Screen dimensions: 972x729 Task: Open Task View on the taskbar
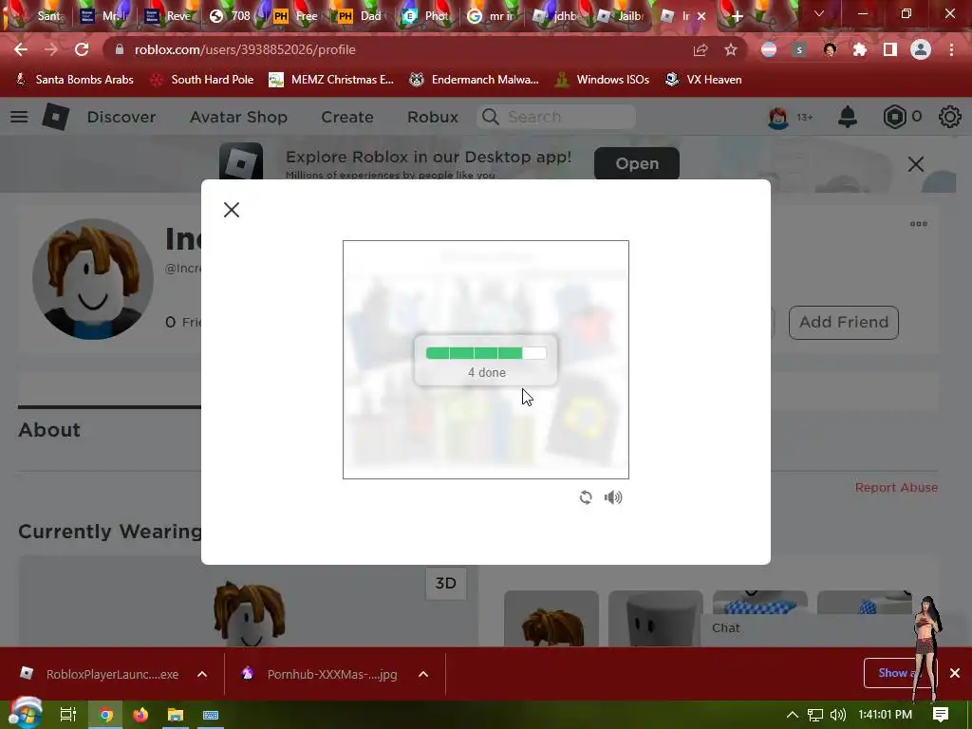(67, 715)
